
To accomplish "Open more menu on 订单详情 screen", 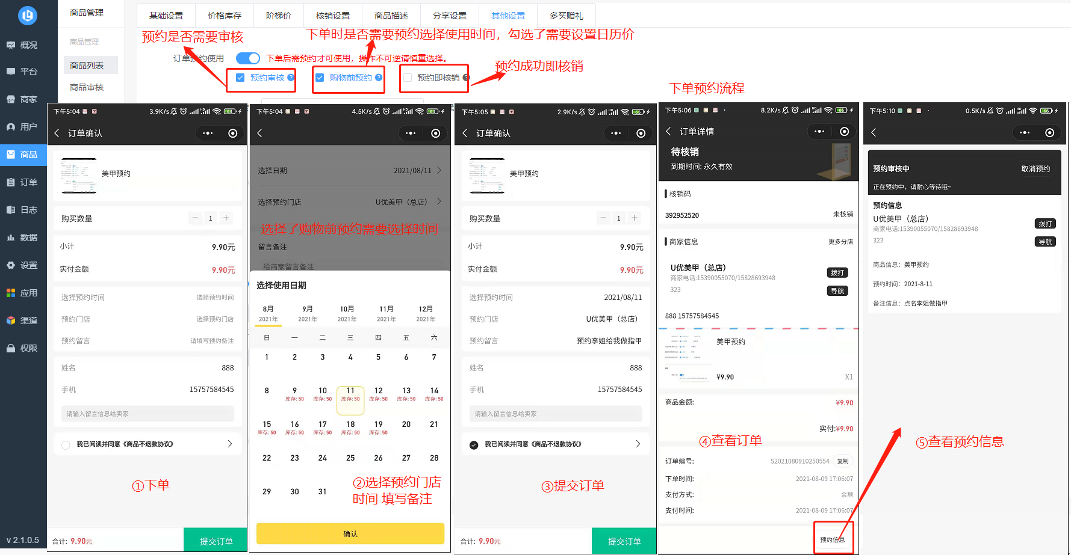I will (x=819, y=131).
